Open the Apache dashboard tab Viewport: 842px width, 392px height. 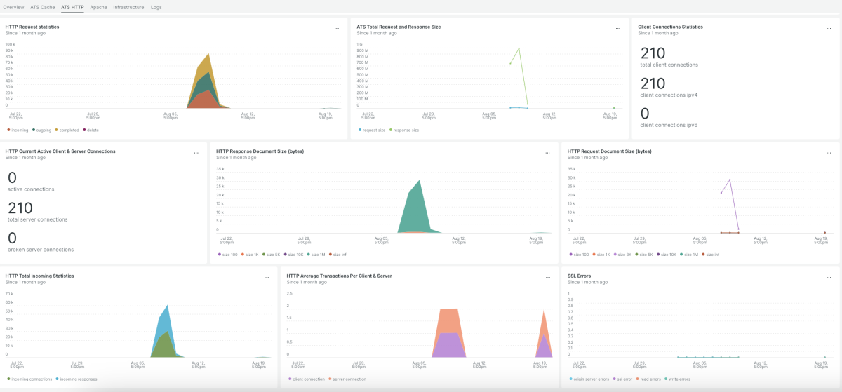[x=98, y=7]
